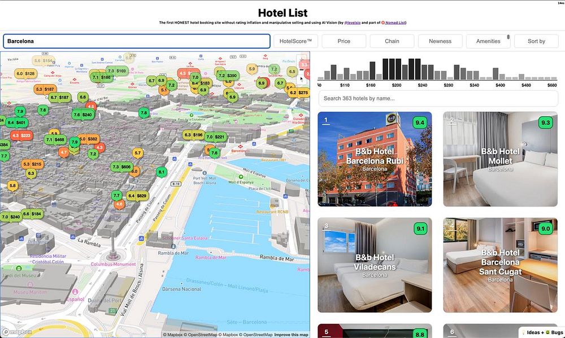Open the Price filter dropdown
This screenshot has height=338, width=565.
[x=344, y=41]
